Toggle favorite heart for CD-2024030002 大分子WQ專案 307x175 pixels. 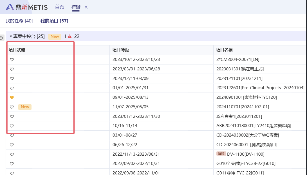(x=12, y=135)
